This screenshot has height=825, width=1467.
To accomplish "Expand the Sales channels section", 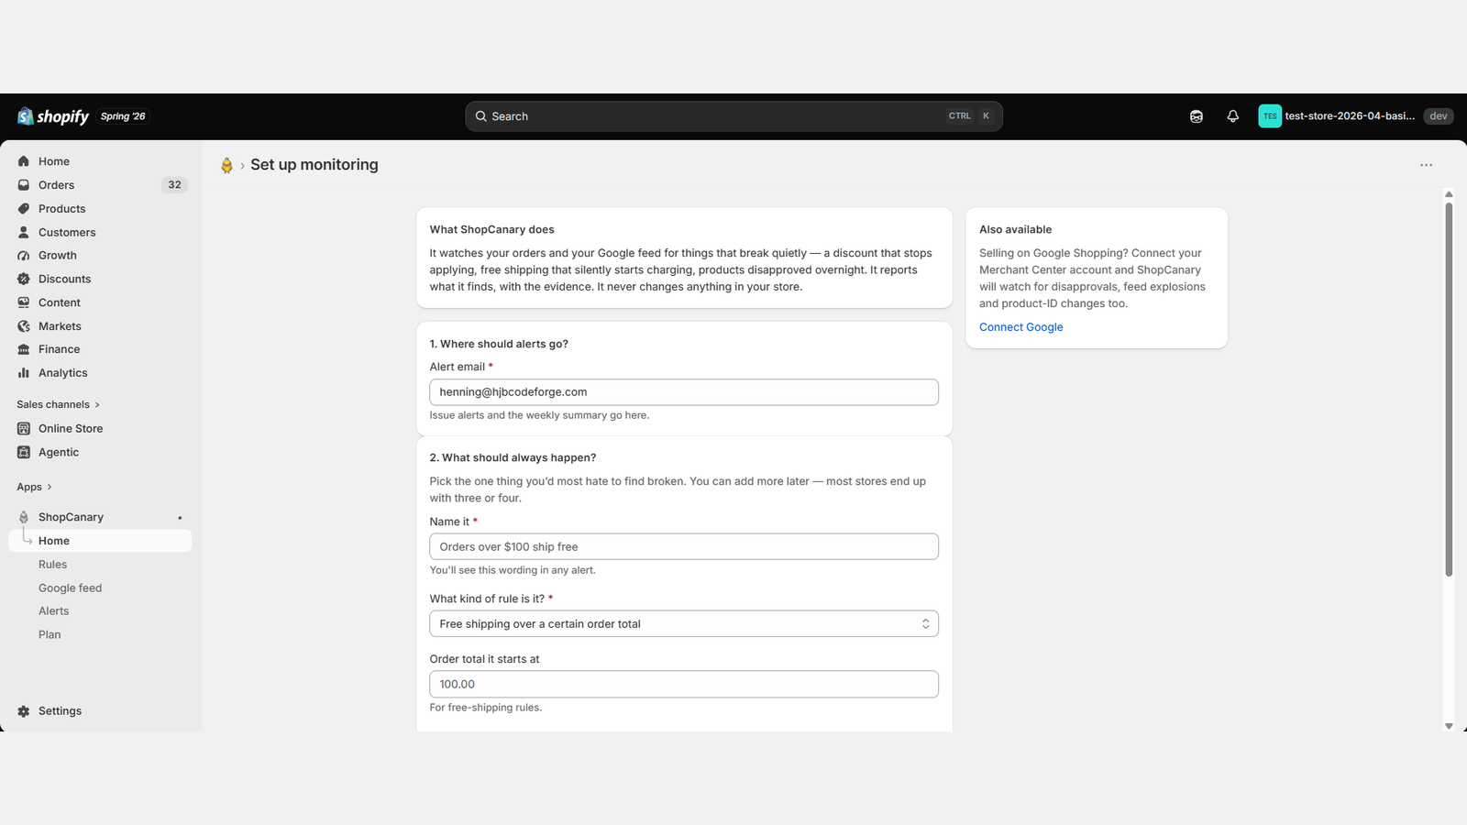I will pyautogui.click(x=58, y=404).
